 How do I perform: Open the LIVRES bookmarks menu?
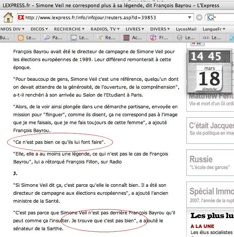tap(135, 29)
